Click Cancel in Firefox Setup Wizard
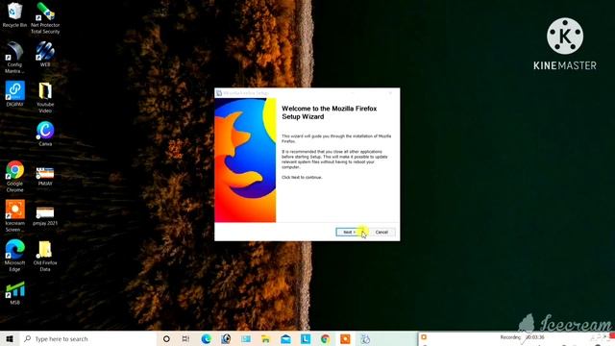Image resolution: width=615 pixels, height=346 pixels. click(381, 233)
